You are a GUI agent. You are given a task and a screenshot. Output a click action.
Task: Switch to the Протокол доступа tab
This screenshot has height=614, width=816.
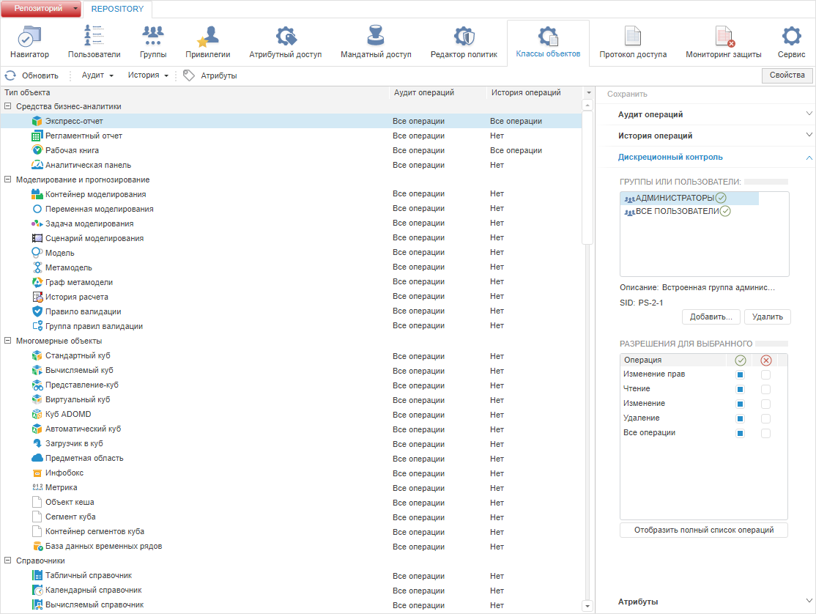tap(633, 44)
